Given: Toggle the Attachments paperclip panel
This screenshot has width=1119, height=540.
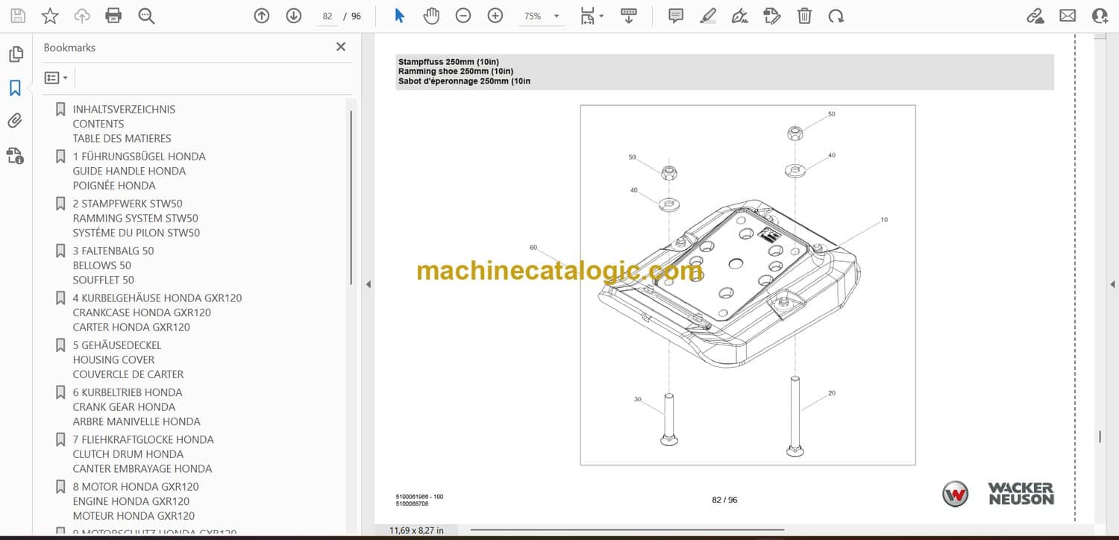Looking at the screenshot, I should pos(15,121).
